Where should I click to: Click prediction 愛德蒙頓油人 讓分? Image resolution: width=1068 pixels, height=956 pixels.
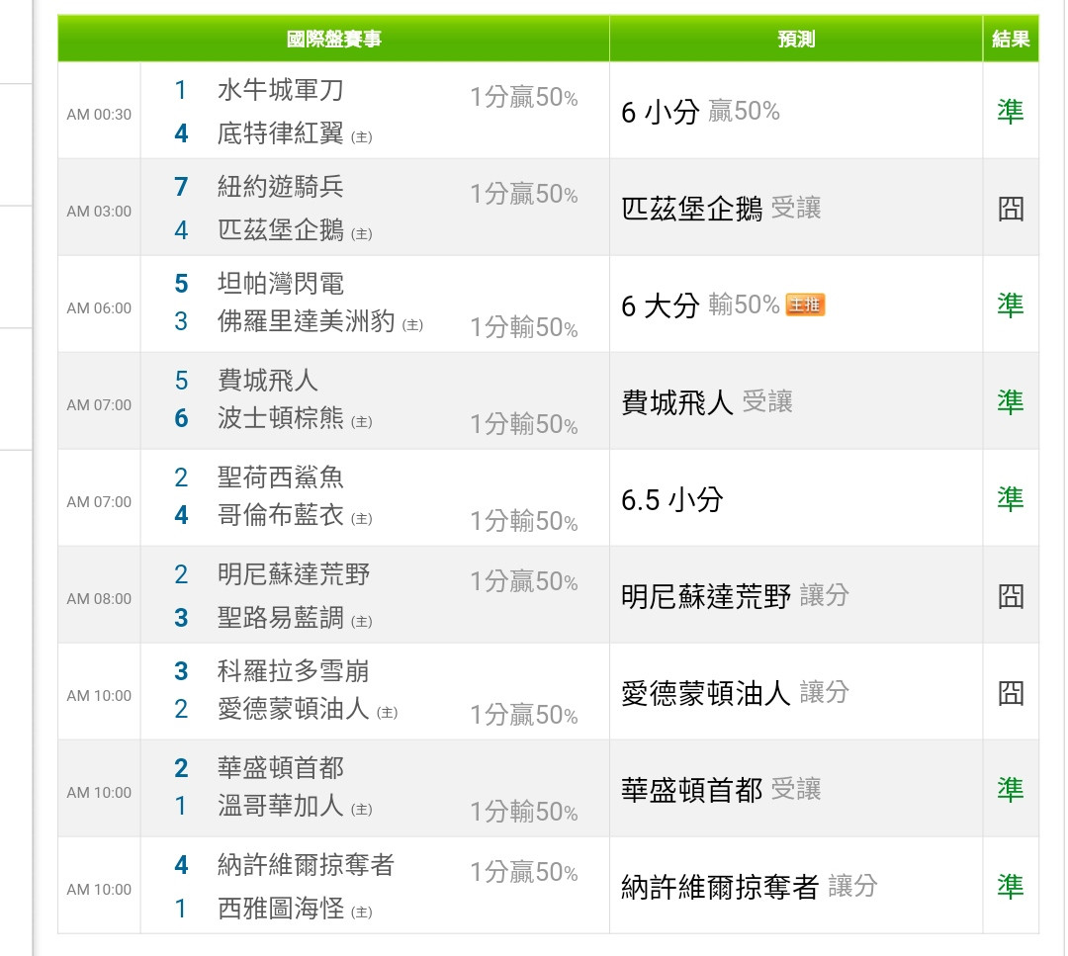click(735, 692)
